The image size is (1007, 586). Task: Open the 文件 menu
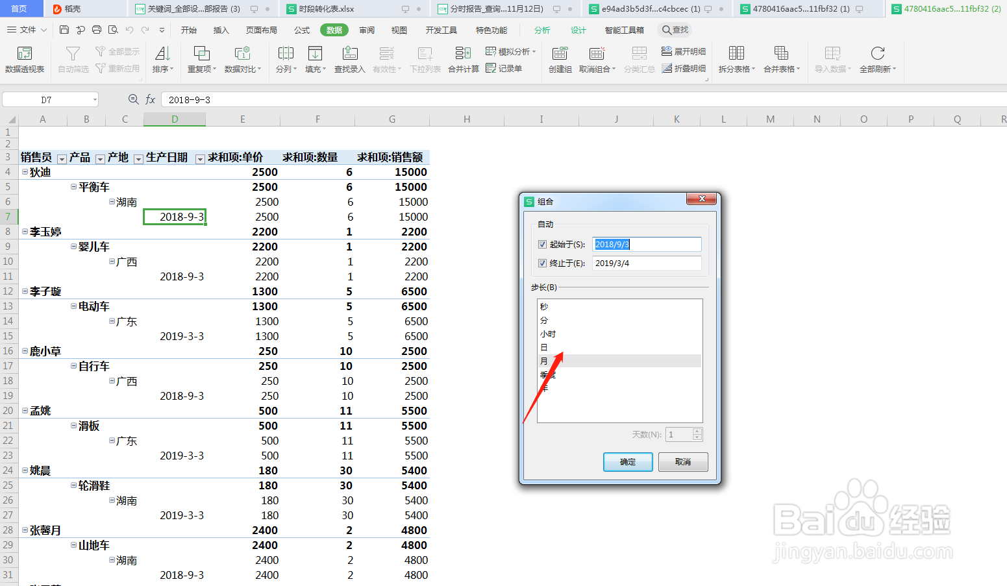tap(27, 30)
